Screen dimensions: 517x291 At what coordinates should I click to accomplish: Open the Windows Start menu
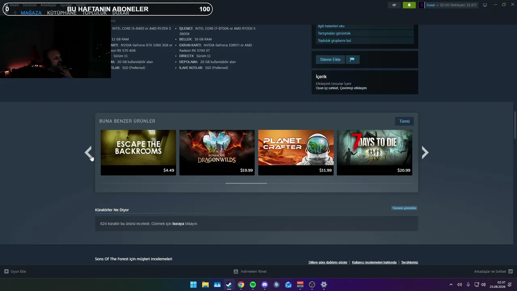point(193,285)
